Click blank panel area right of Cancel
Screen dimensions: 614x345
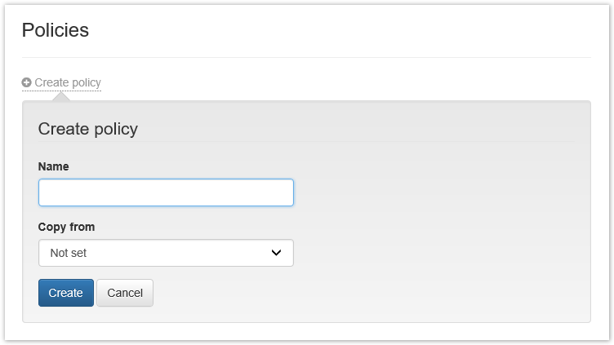coord(367,293)
